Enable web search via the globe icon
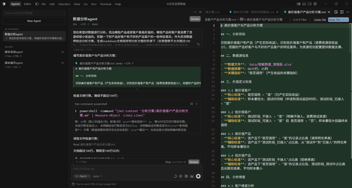The height and width of the screenshot is (188, 352). tap(186, 176)
